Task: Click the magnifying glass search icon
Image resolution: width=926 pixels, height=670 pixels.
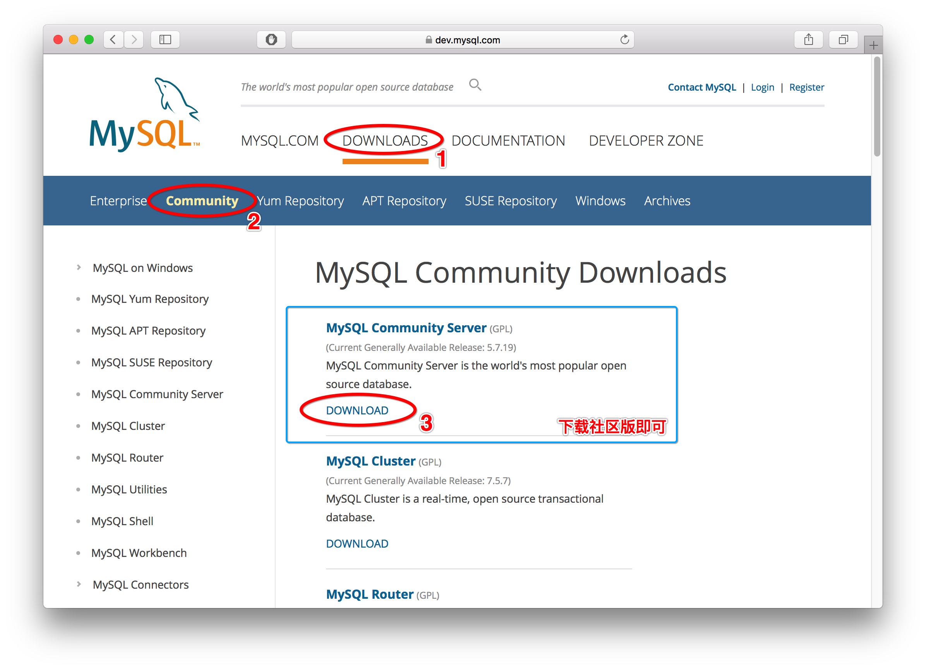Action: click(475, 85)
